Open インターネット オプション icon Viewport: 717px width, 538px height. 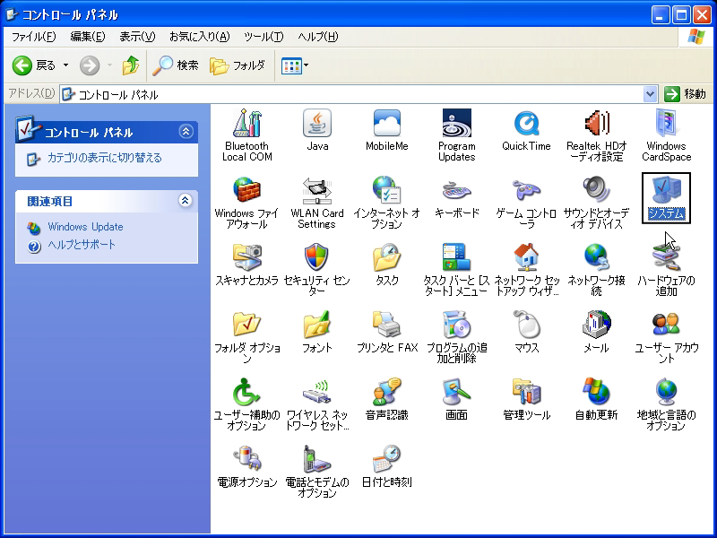pos(387,190)
